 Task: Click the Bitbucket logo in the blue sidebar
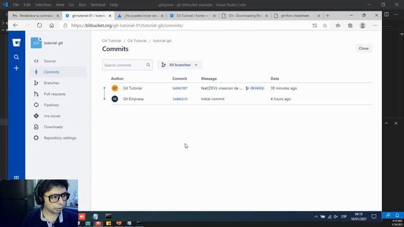pyautogui.click(x=16, y=43)
